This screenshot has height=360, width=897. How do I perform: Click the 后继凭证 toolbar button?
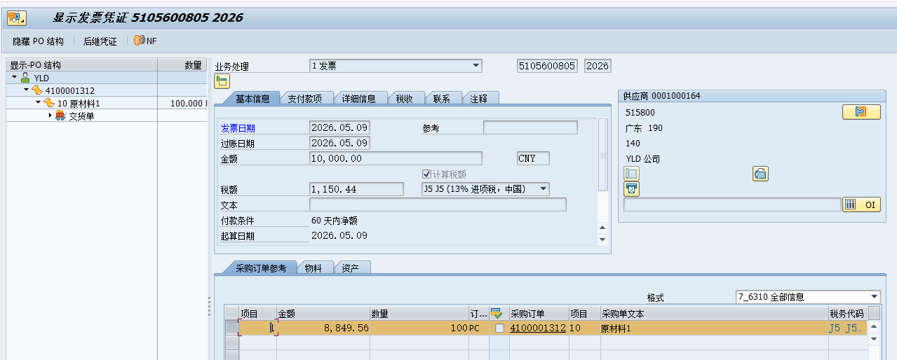pos(100,41)
